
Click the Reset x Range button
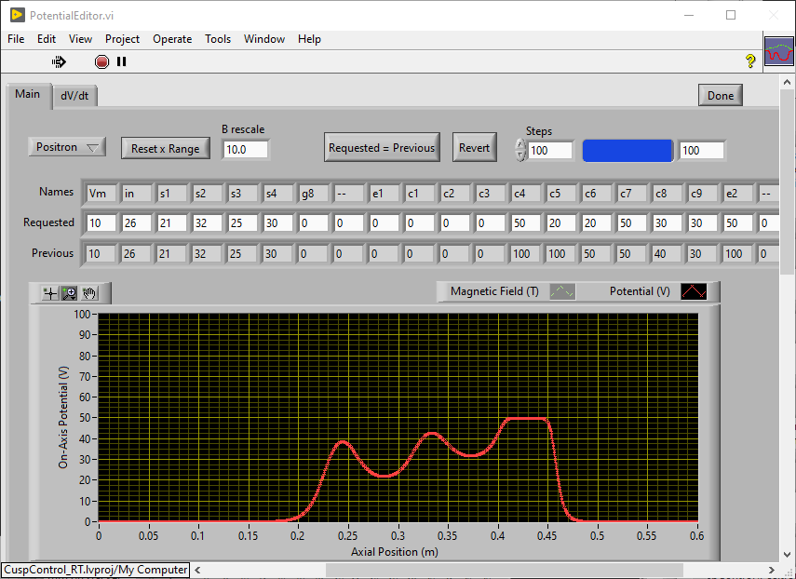pyautogui.click(x=165, y=148)
